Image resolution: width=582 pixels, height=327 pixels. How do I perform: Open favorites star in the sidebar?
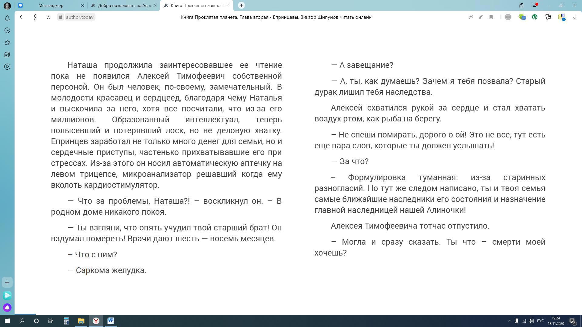coord(7,43)
